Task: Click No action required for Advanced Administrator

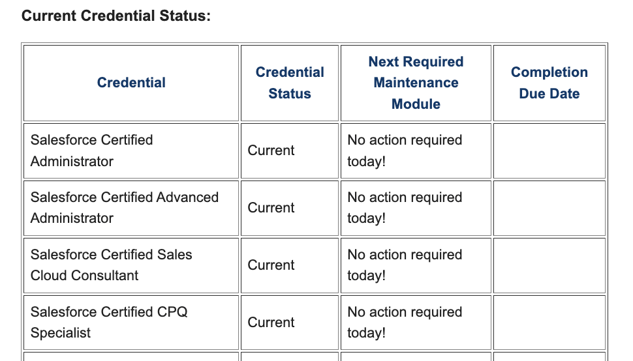Action: click(x=405, y=208)
